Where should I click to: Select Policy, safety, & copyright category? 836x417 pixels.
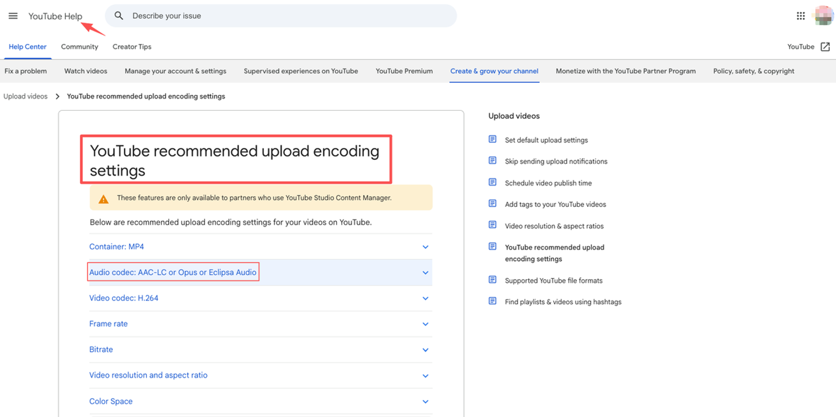tap(754, 71)
